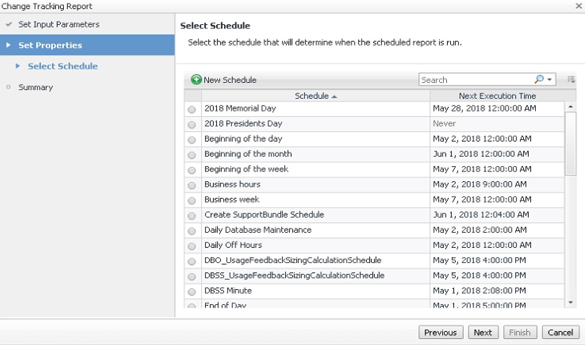The image size is (585, 345).
Task: Click the search magnifier icon
Action: pos(539,79)
